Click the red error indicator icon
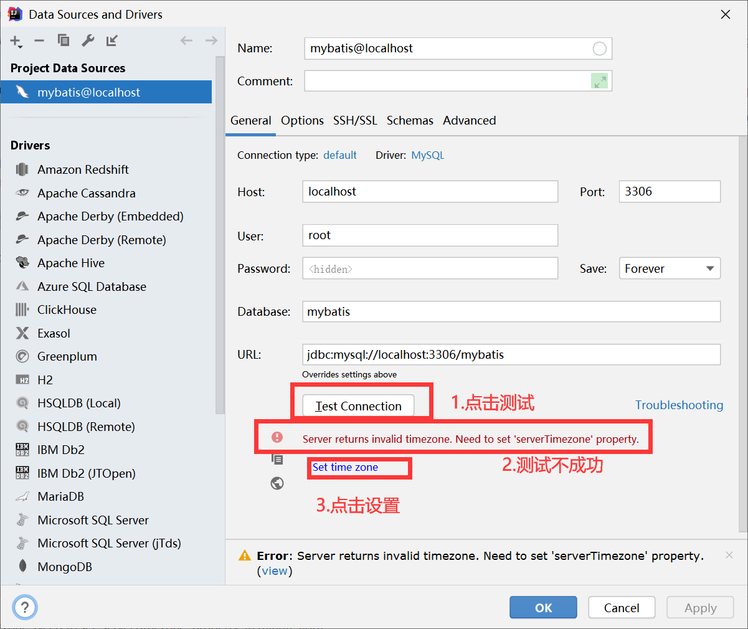748x629 pixels. (x=277, y=437)
